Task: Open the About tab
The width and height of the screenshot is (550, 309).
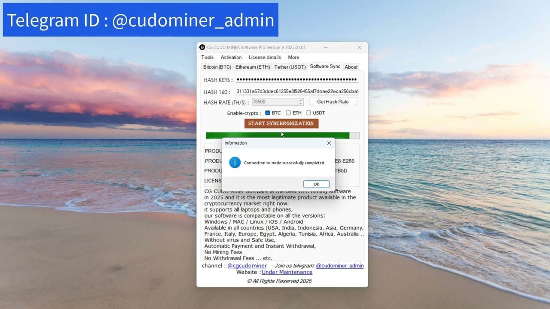Action: coord(351,67)
